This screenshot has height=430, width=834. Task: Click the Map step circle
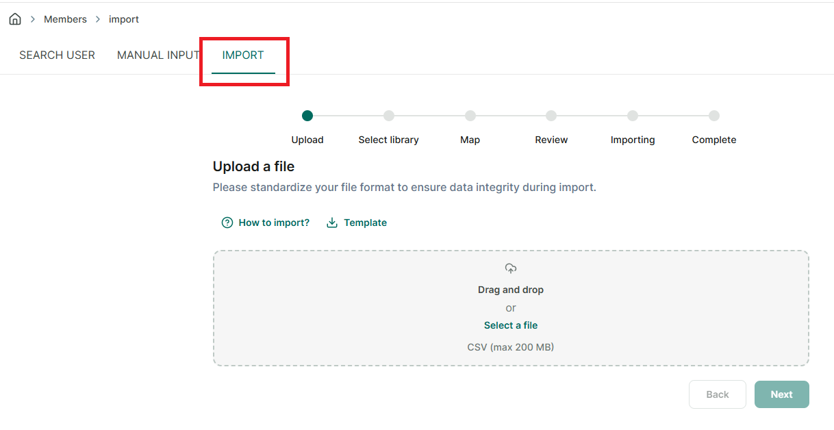click(470, 116)
